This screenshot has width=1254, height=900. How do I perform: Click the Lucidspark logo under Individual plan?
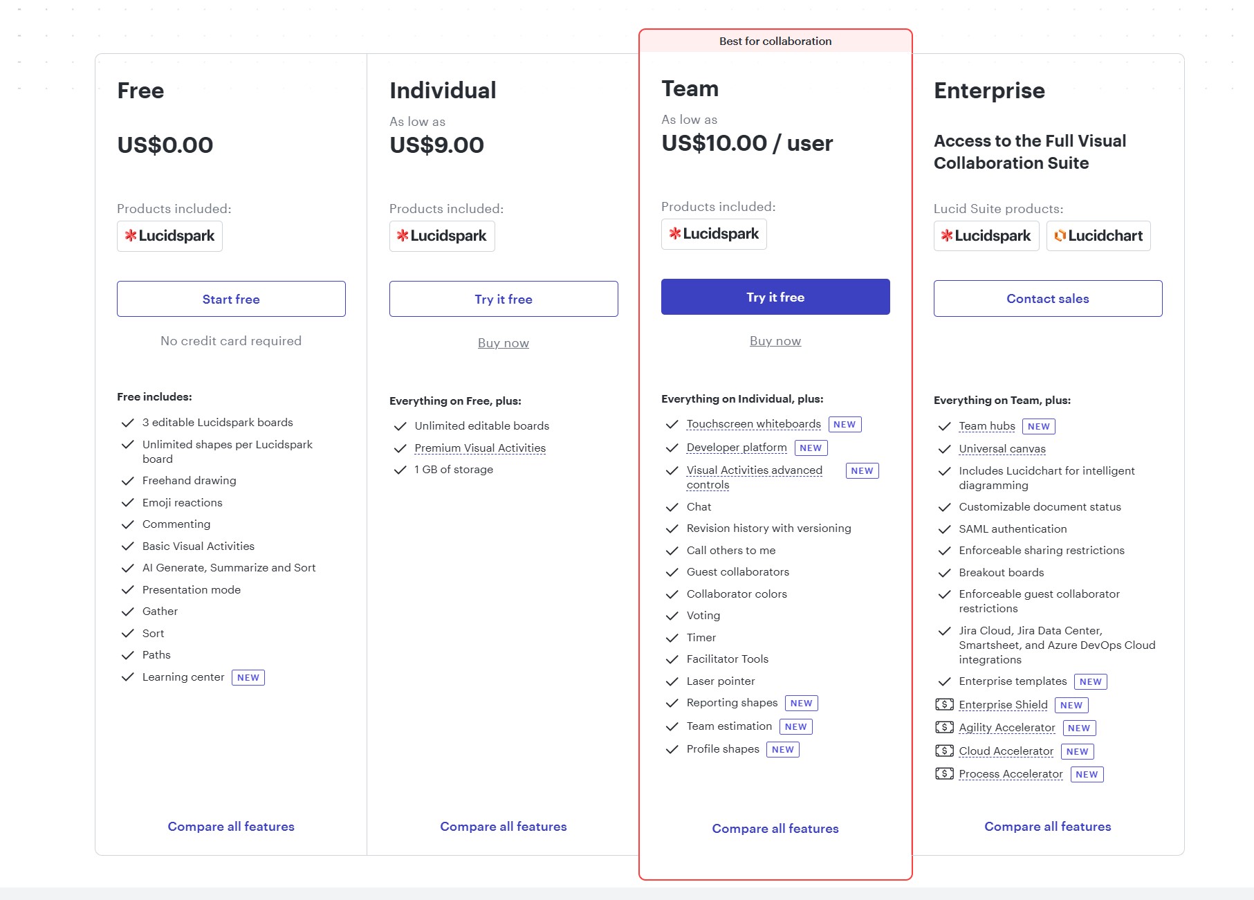(x=442, y=236)
